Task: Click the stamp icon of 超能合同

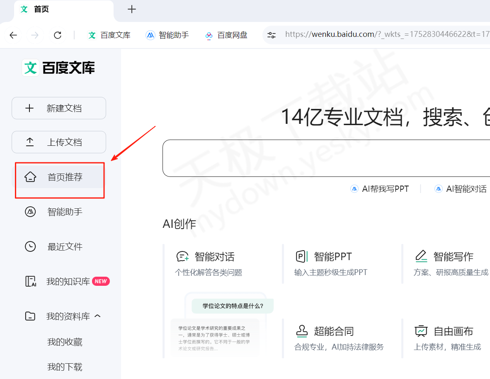Action: click(302, 331)
